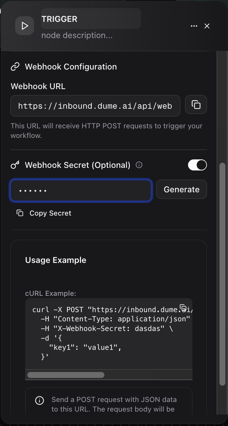Image resolution: width=228 pixels, height=426 pixels.
Task: Select the TRIGGER title field
Action: click(91, 18)
